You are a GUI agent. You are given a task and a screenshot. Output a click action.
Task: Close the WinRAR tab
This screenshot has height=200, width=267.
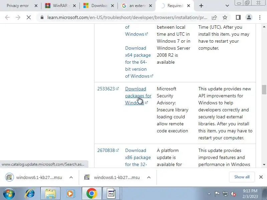click(74, 6)
